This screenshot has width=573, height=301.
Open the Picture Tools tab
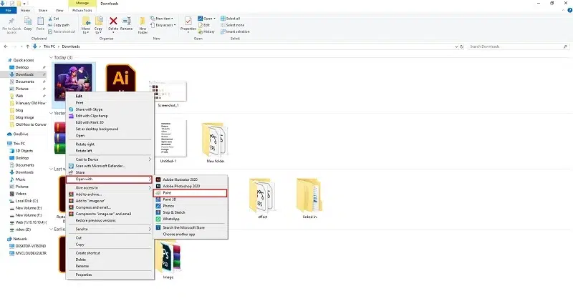[82, 11]
